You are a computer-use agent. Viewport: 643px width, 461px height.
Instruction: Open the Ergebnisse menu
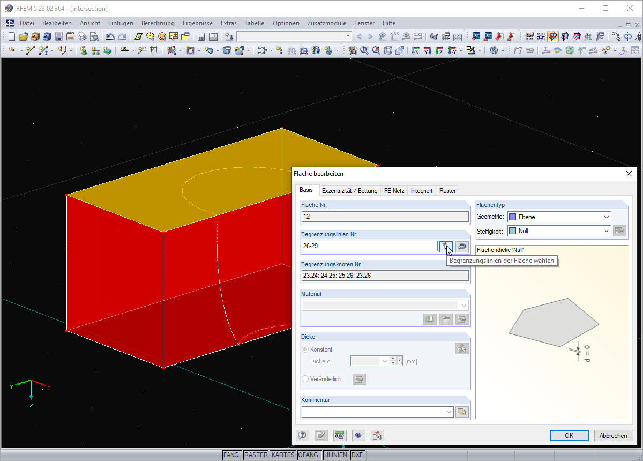pyautogui.click(x=197, y=23)
